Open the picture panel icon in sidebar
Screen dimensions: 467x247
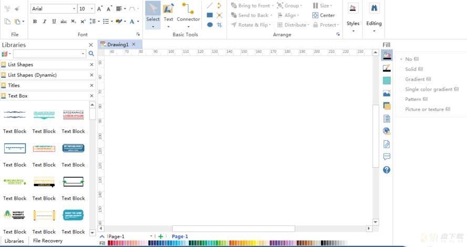387,94
